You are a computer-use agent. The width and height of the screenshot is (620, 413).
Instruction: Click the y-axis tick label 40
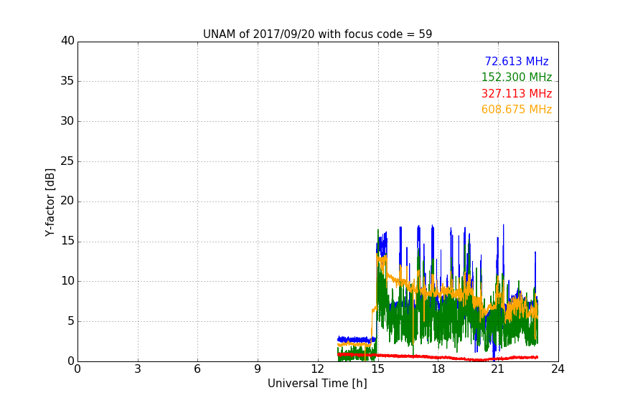(67, 41)
